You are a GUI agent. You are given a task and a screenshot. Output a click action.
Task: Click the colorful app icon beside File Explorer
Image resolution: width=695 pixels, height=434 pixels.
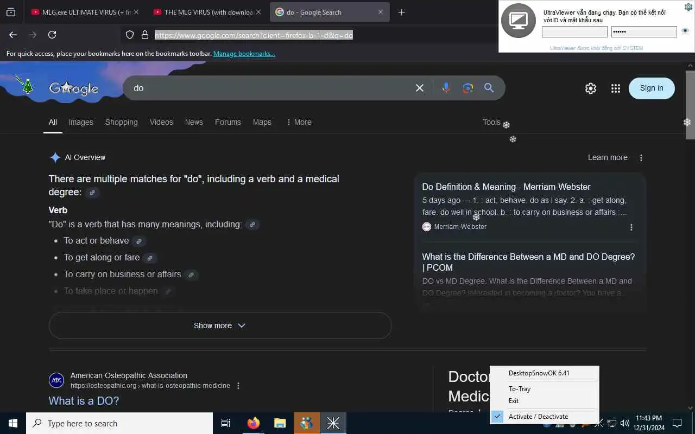pyautogui.click(x=307, y=423)
